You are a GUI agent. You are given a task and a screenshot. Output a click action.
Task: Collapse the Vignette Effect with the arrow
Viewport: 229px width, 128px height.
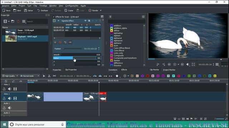58,21
